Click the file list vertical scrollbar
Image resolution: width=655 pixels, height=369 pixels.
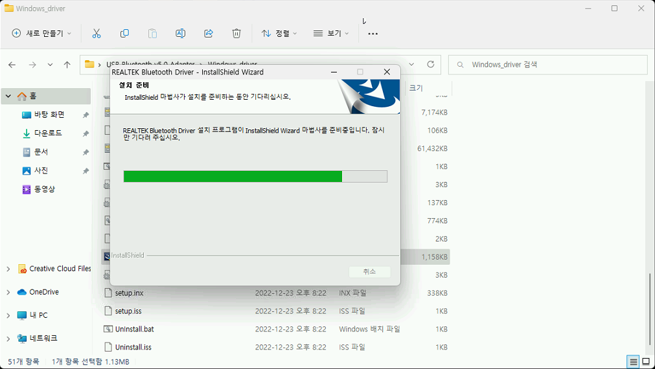(x=649, y=311)
